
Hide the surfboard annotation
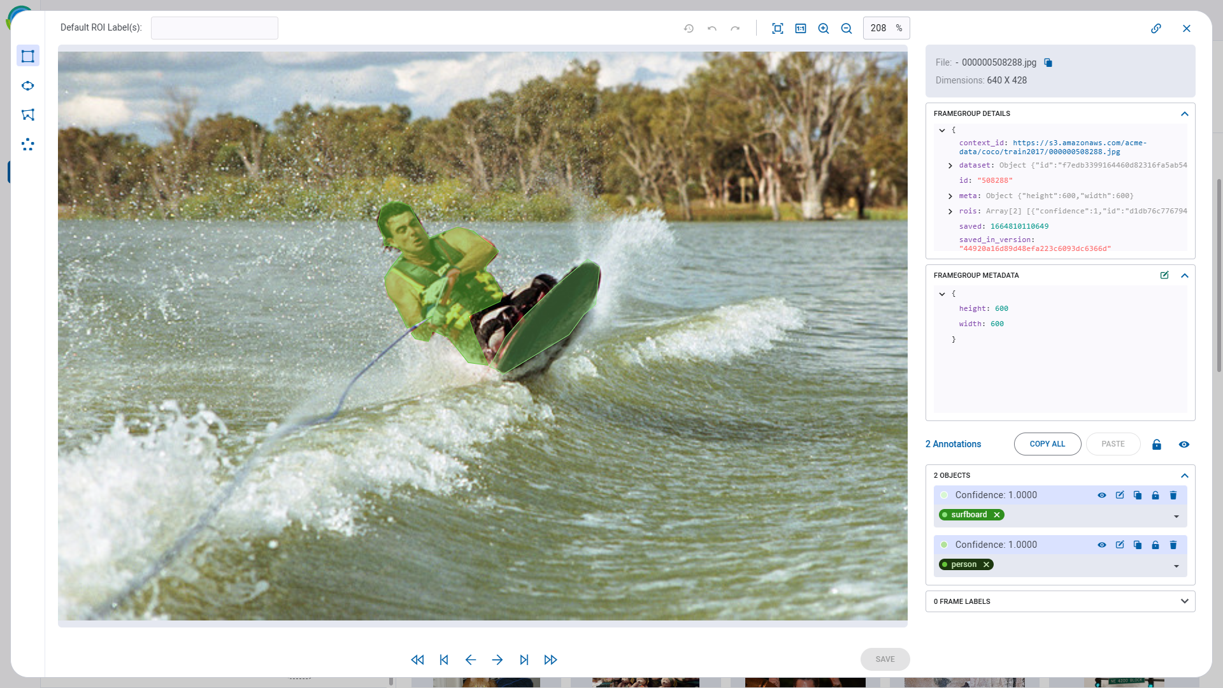point(1102,495)
